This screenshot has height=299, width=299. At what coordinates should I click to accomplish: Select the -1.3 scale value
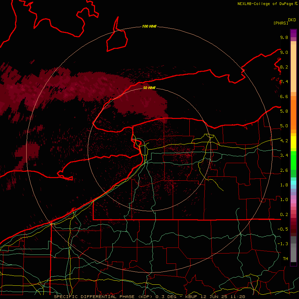(x=283, y=244)
